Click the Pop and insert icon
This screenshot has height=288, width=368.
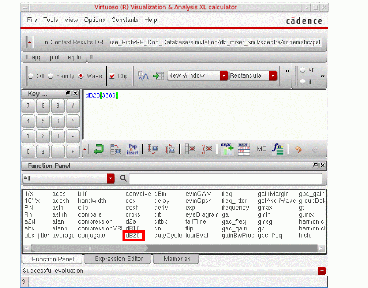[132, 149]
